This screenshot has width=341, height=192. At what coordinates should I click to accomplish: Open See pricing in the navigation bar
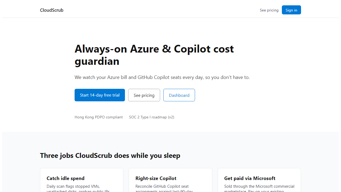coord(269,10)
